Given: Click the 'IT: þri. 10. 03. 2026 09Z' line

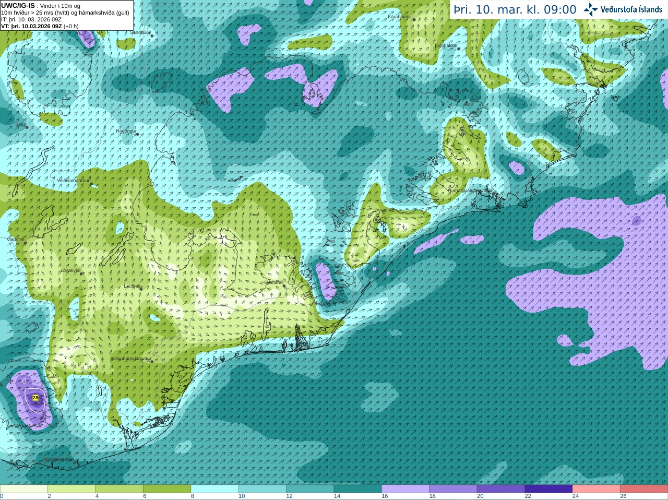Looking at the screenshot, I should (31, 19).
